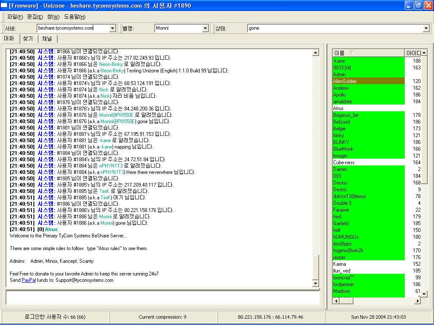The height and width of the screenshot is (325, 434).
Task: Sort user list by 아이디 column header
Action: pos(413,53)
